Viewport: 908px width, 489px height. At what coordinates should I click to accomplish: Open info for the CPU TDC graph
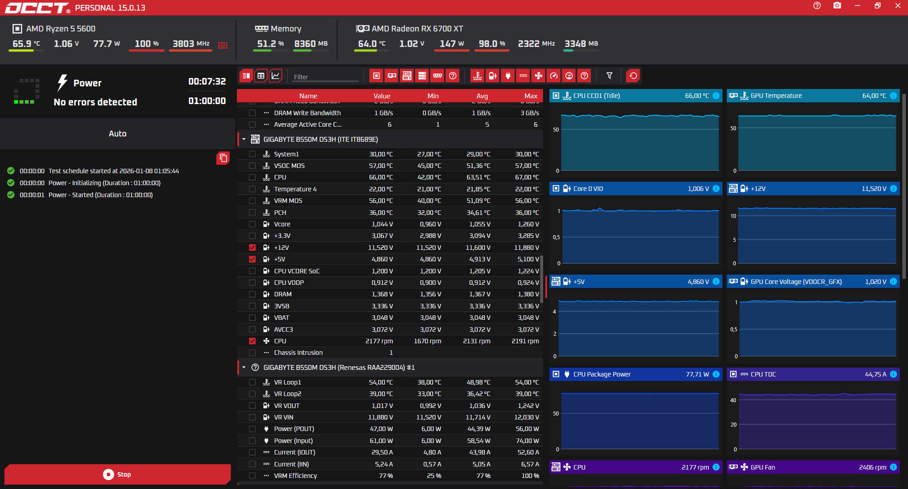pyautogui.click(x=893, y=374)
